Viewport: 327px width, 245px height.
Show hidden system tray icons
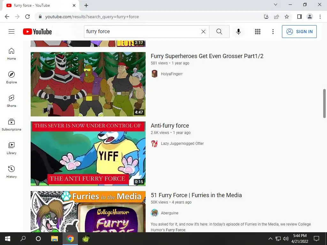point(270,239)
